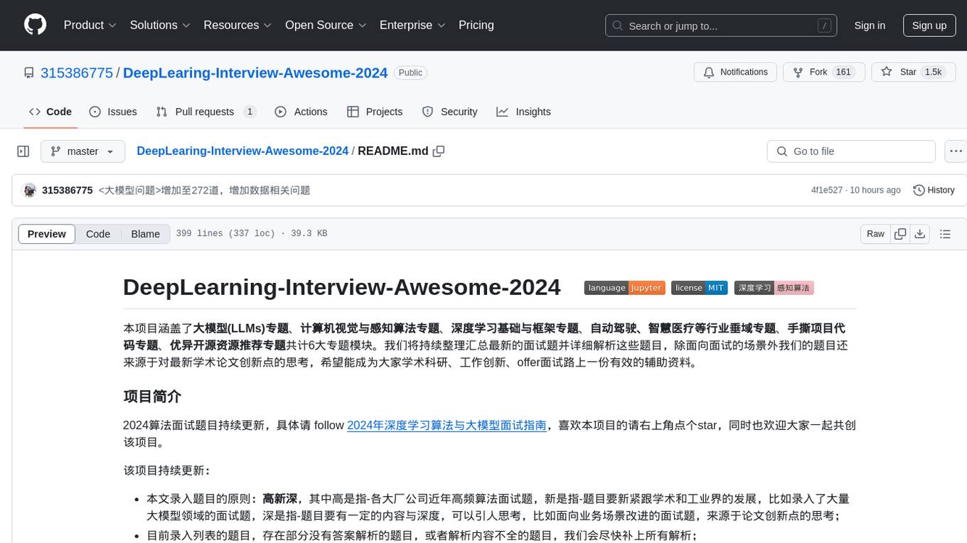
Task: Open GitHub home via Octocat logo
Action: click(x=35, y=25)
